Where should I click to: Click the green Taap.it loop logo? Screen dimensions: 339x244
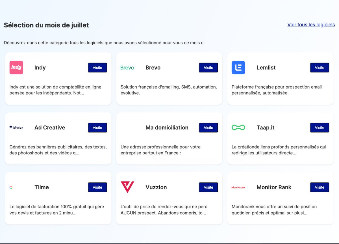tap(238, 128)
